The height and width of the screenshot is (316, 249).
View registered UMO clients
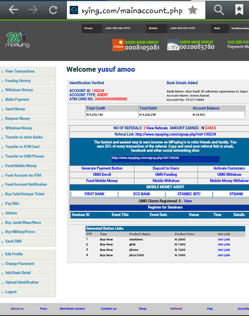pos(188,201)
